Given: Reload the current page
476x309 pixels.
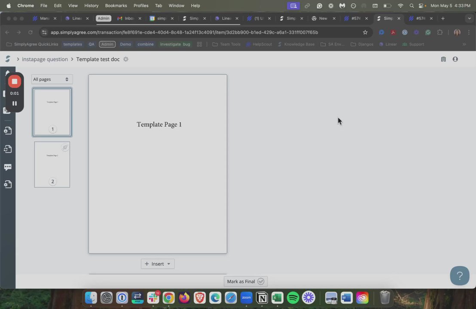Looking at the screenshot, I should click(31, 32).
